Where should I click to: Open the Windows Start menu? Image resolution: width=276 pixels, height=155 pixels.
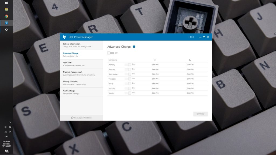(6, 3)
